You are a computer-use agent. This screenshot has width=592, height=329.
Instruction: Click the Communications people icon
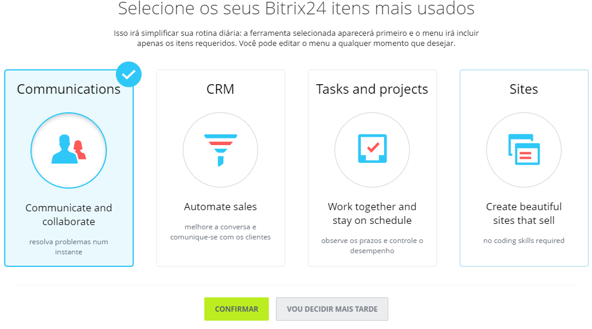click(x=68, y=149)
